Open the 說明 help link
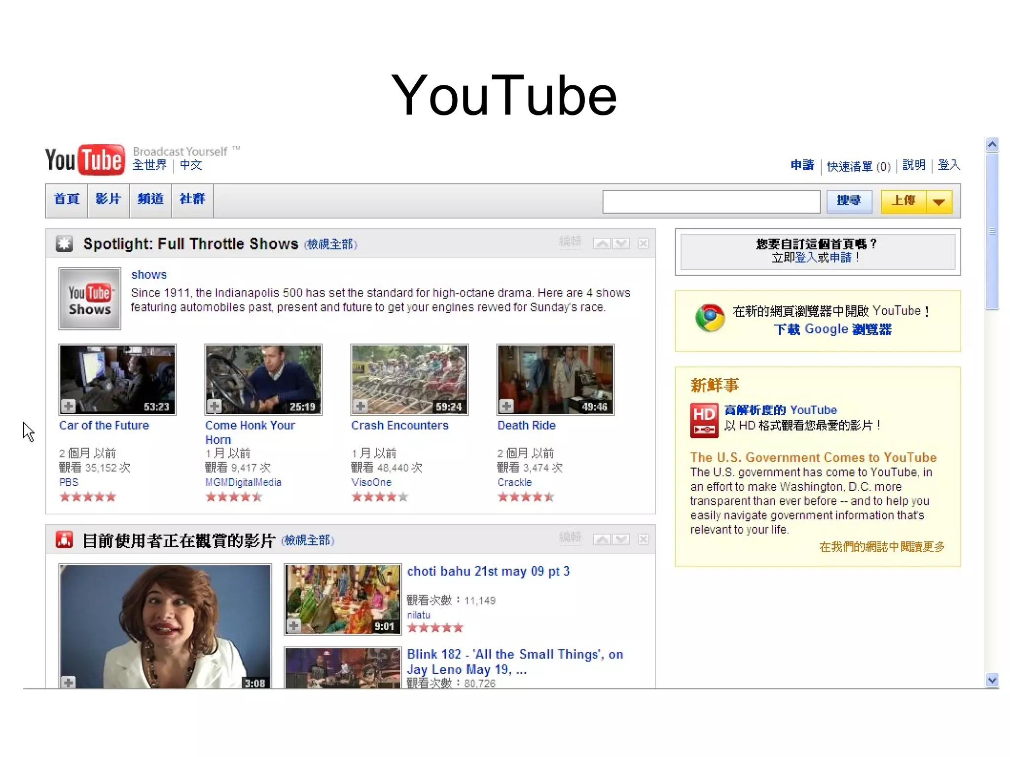Screen dimensions: 1010x757 click(914, 165)
